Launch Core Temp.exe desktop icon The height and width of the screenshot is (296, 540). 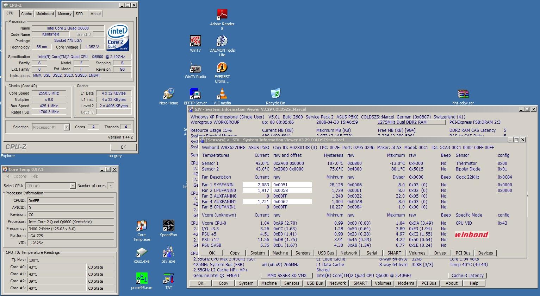(142, 226)
